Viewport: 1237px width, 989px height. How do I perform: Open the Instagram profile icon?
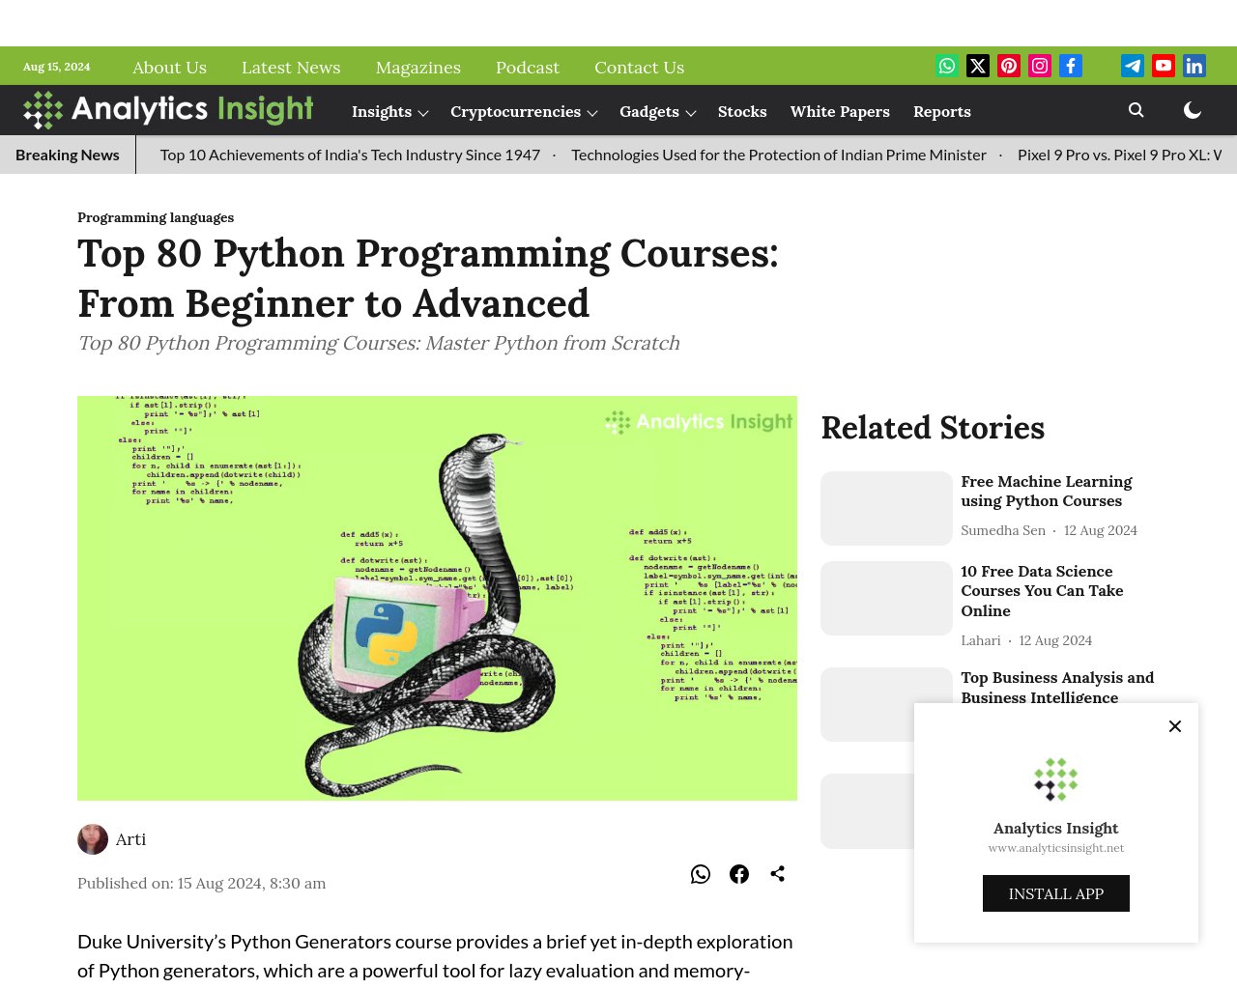click(1040, 66)
